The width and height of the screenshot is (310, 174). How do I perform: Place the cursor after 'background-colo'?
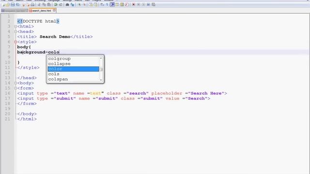coord(59,52)
